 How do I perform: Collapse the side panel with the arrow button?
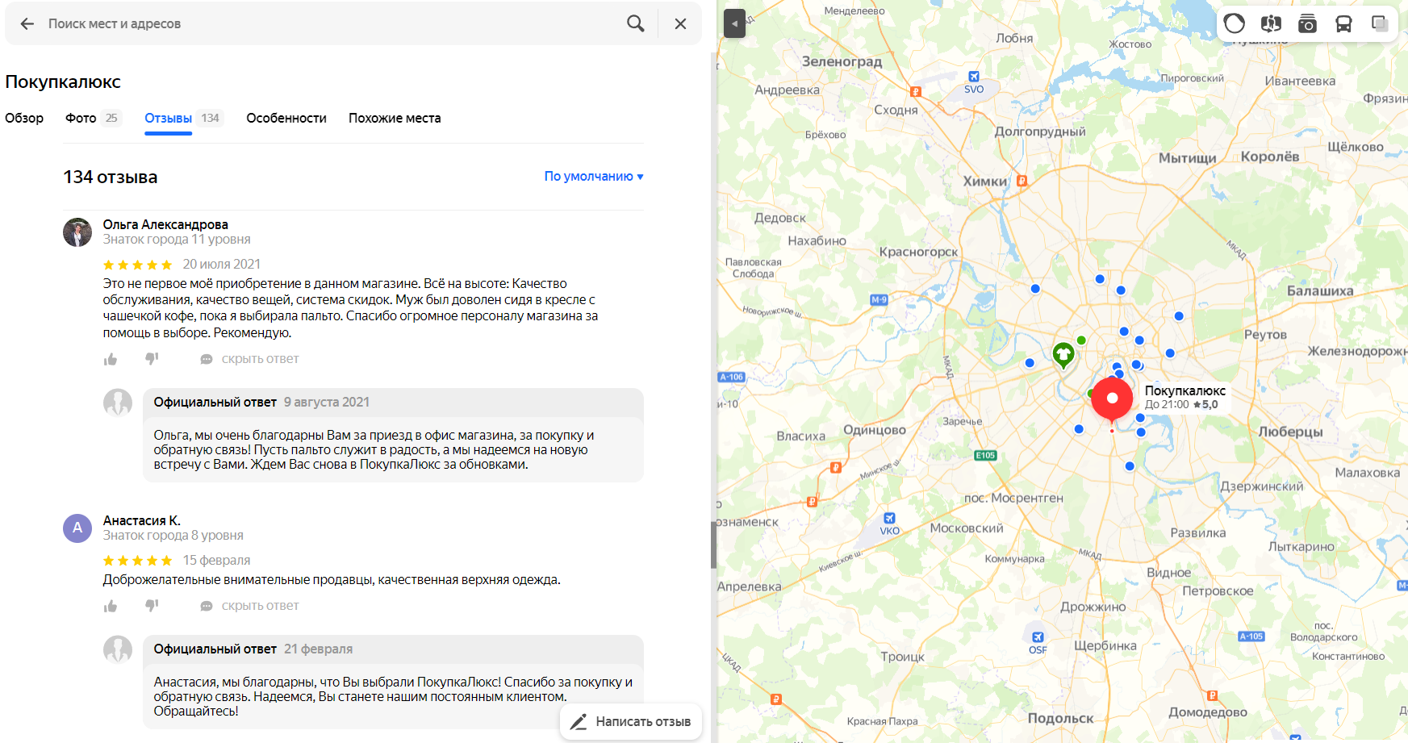tap(734, 23)
